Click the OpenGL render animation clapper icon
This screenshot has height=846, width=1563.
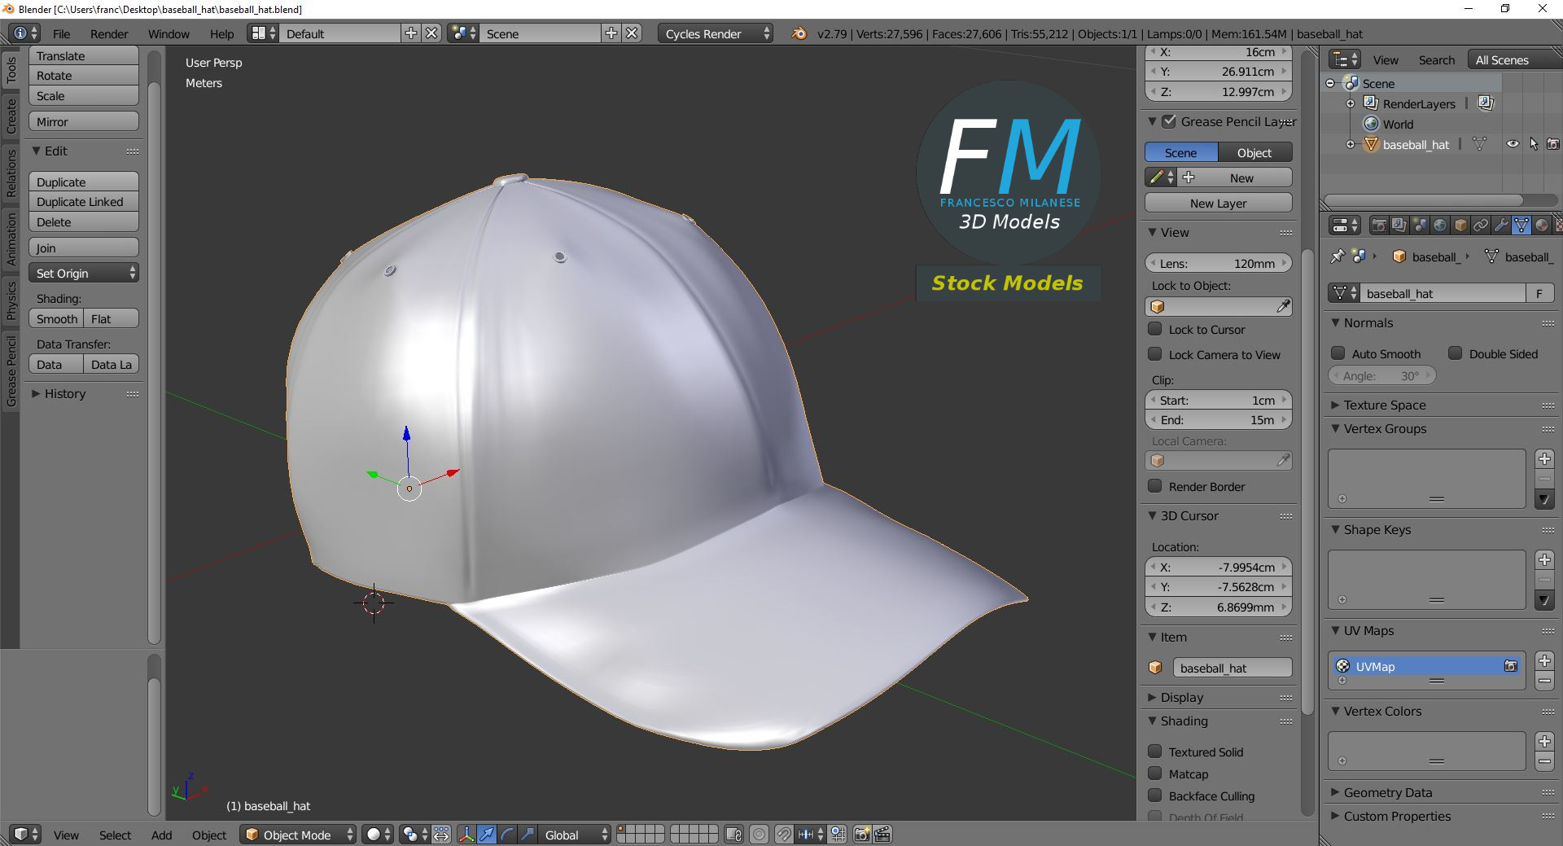(x=882, y=835)
